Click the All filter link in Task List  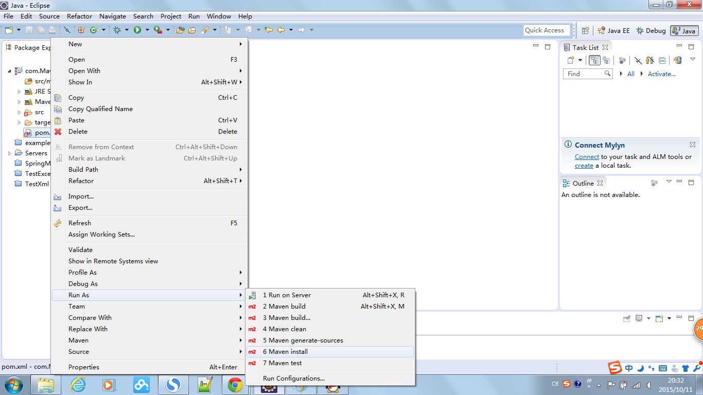[630, 74]
